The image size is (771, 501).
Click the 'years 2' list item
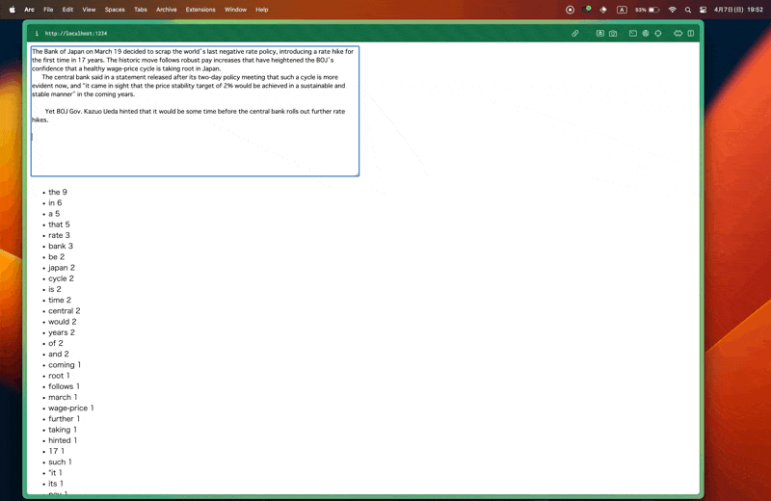click(x=62, y=332)
